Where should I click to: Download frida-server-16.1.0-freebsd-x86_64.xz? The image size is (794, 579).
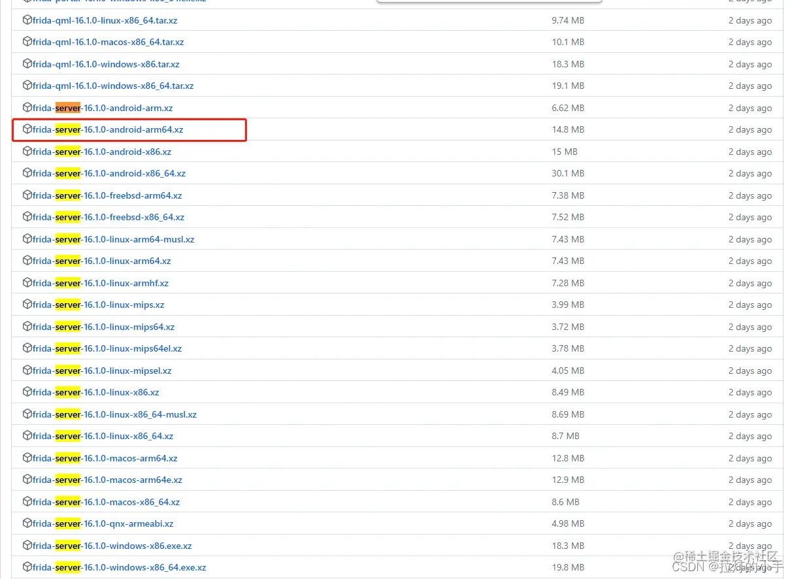click(108, 217)
